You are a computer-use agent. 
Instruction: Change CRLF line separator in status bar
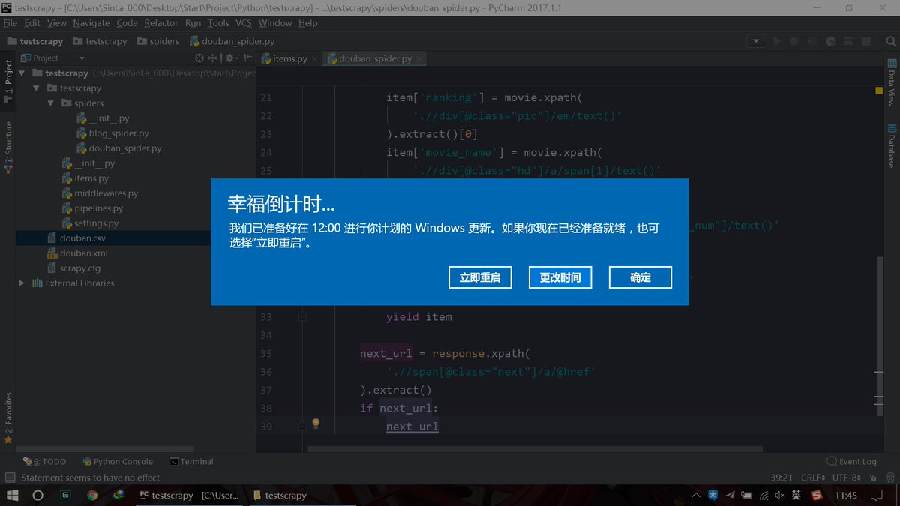click(x=813, y=478)
